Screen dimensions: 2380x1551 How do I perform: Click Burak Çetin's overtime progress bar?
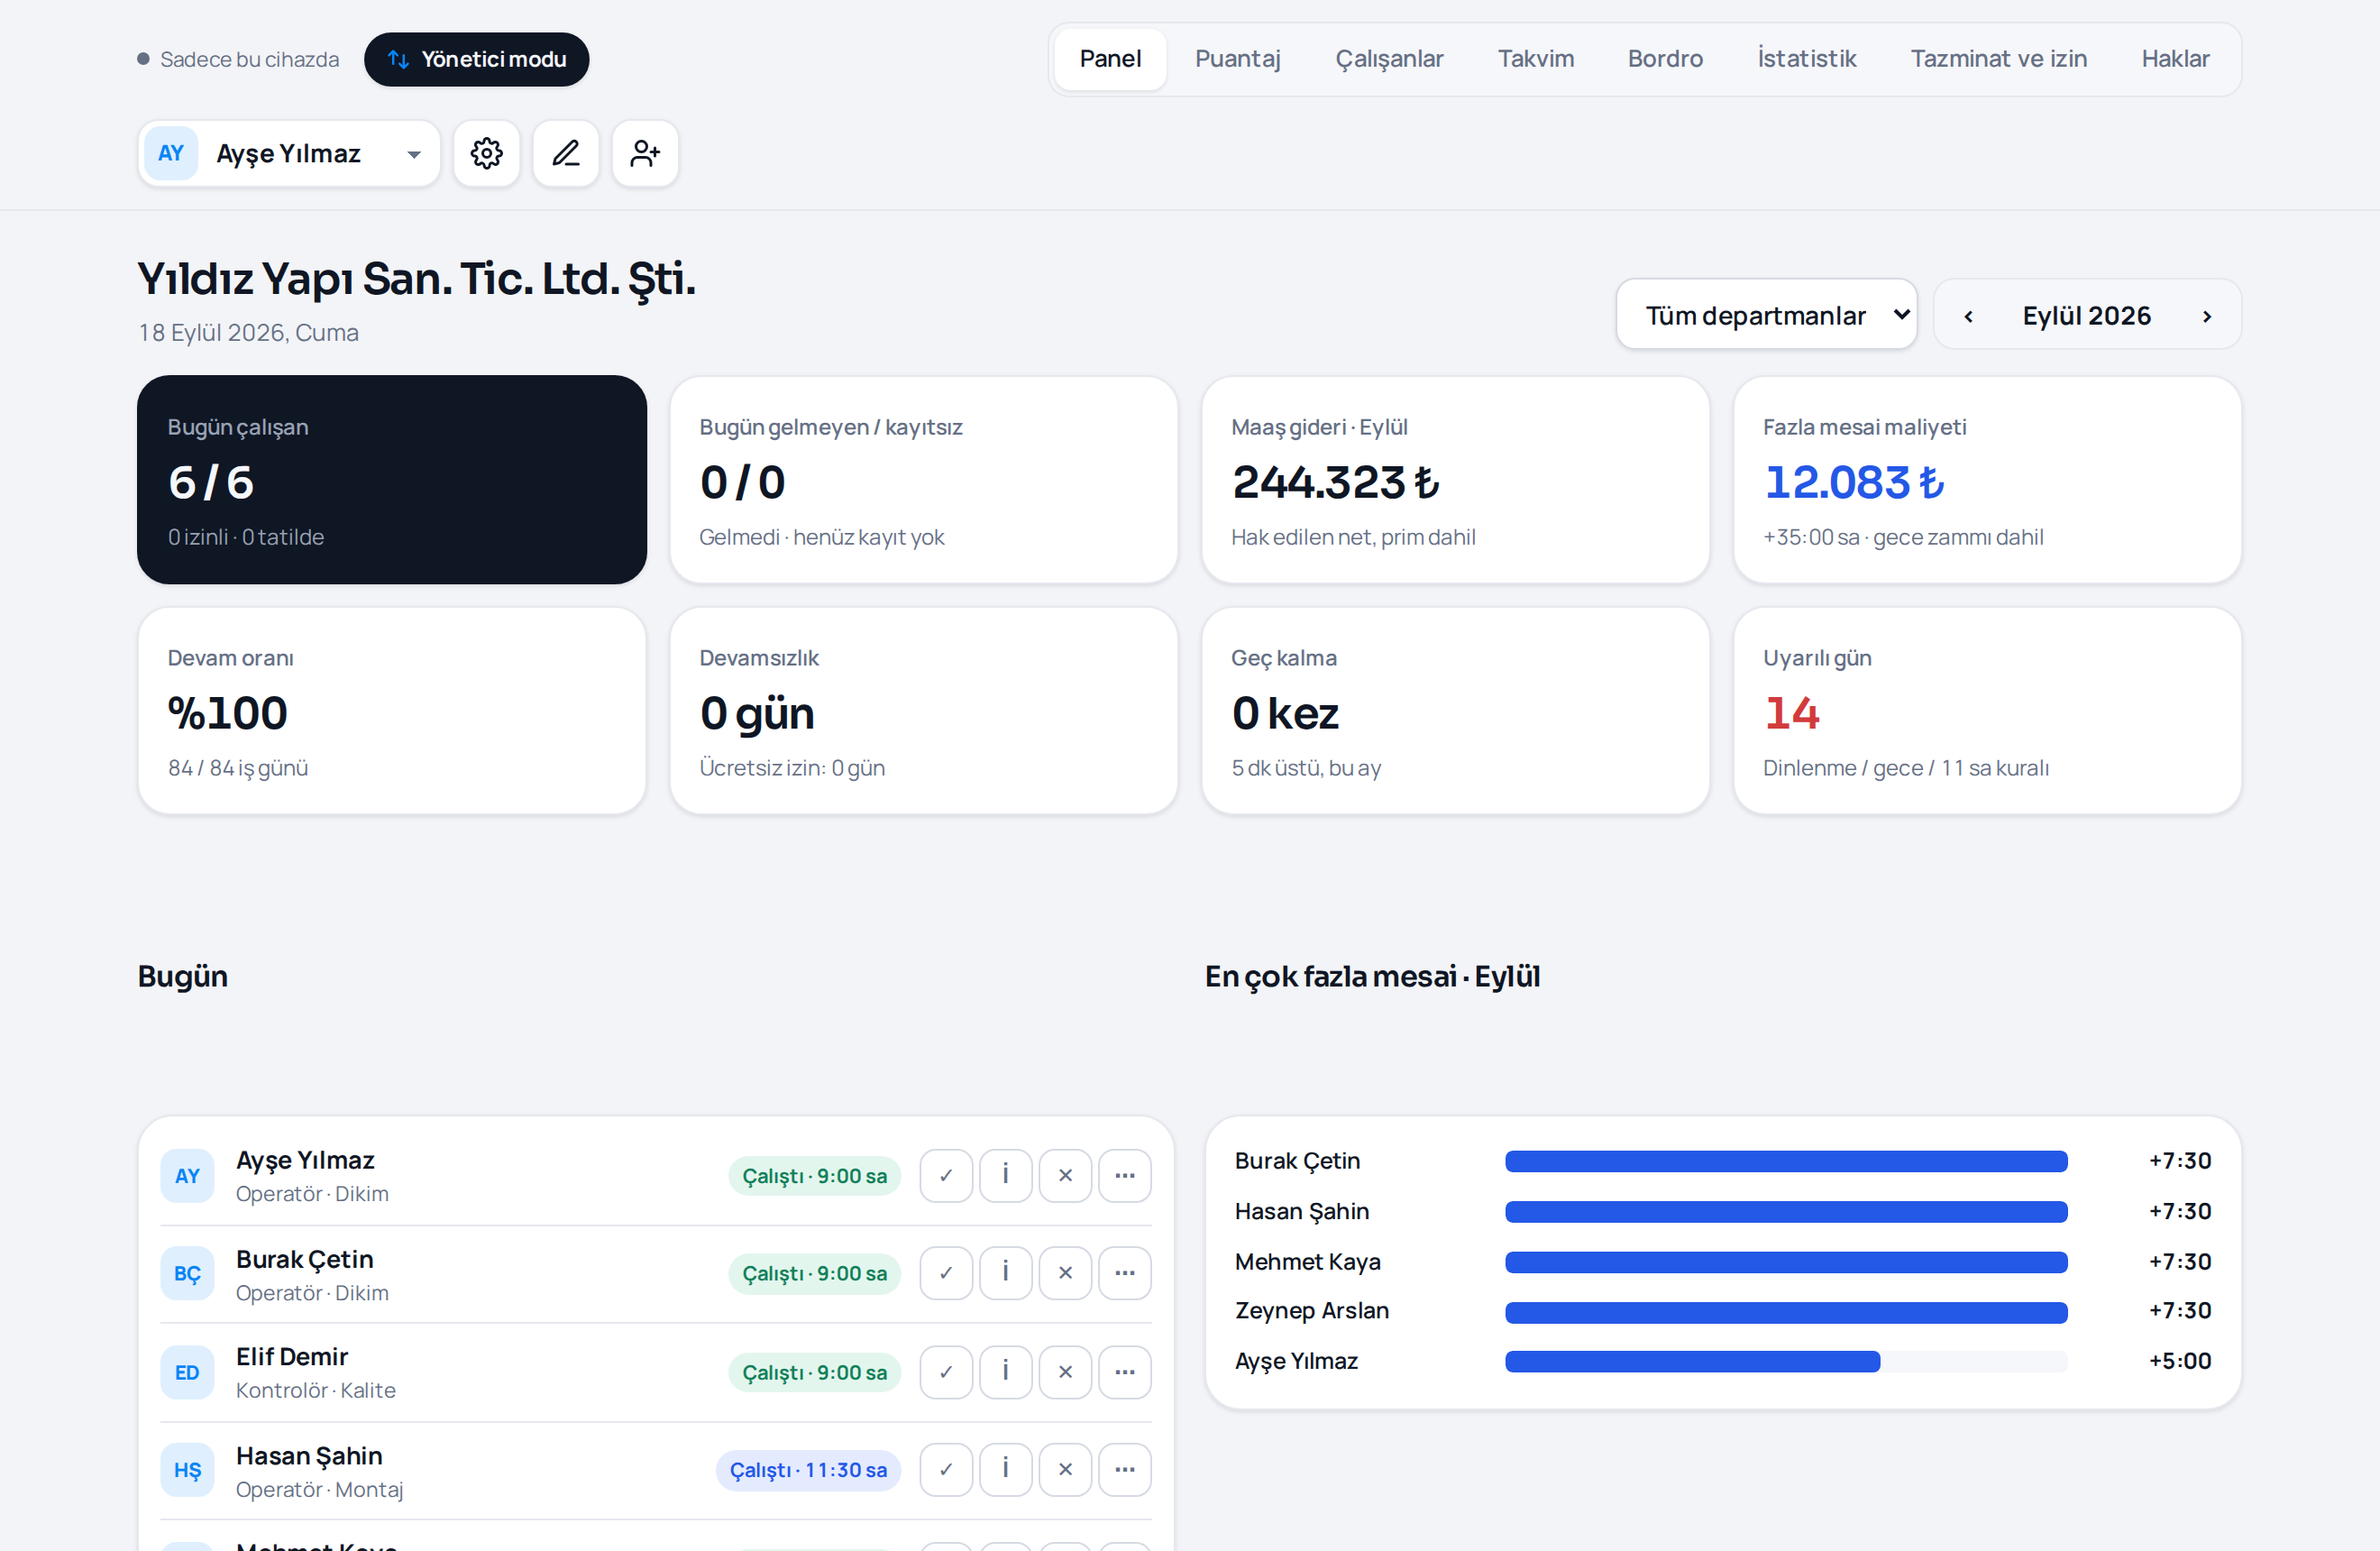(x=1786, y=1161)
